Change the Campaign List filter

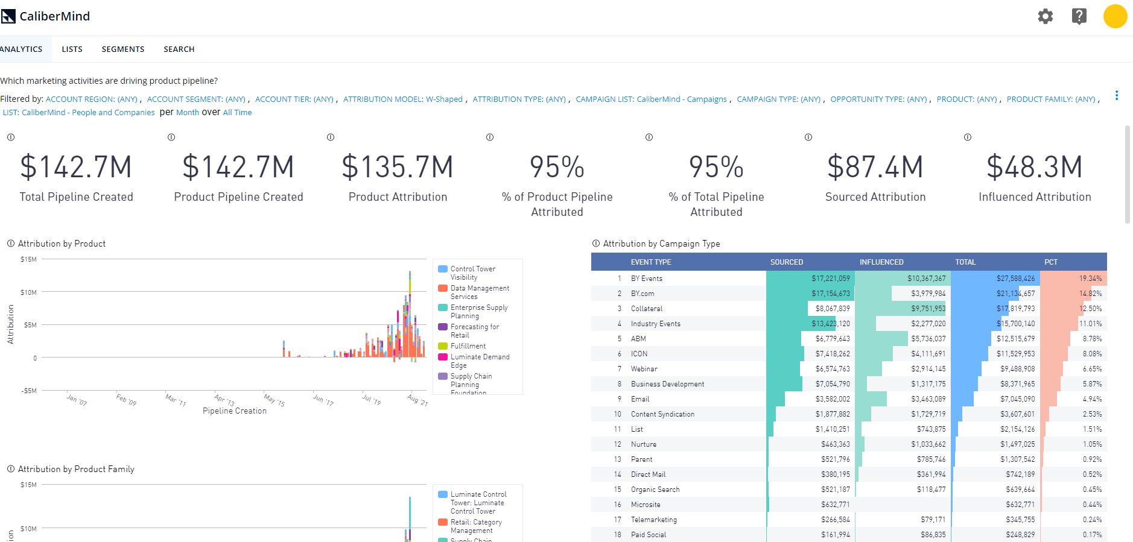tap(652, 99)
